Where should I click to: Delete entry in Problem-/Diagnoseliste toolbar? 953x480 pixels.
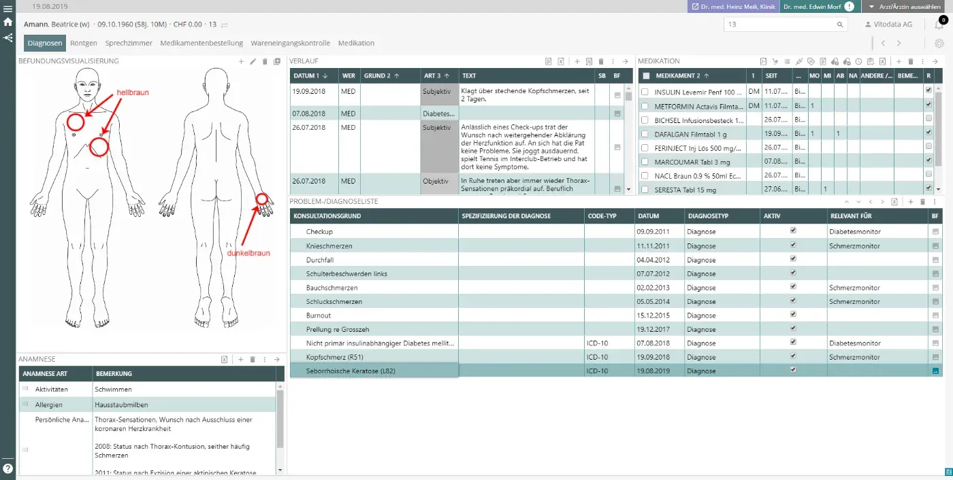[x=922, y=202]
